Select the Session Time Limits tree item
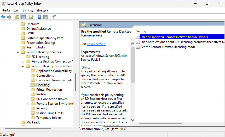The height and width of the screenshot is (137, 225). point(50,113)
